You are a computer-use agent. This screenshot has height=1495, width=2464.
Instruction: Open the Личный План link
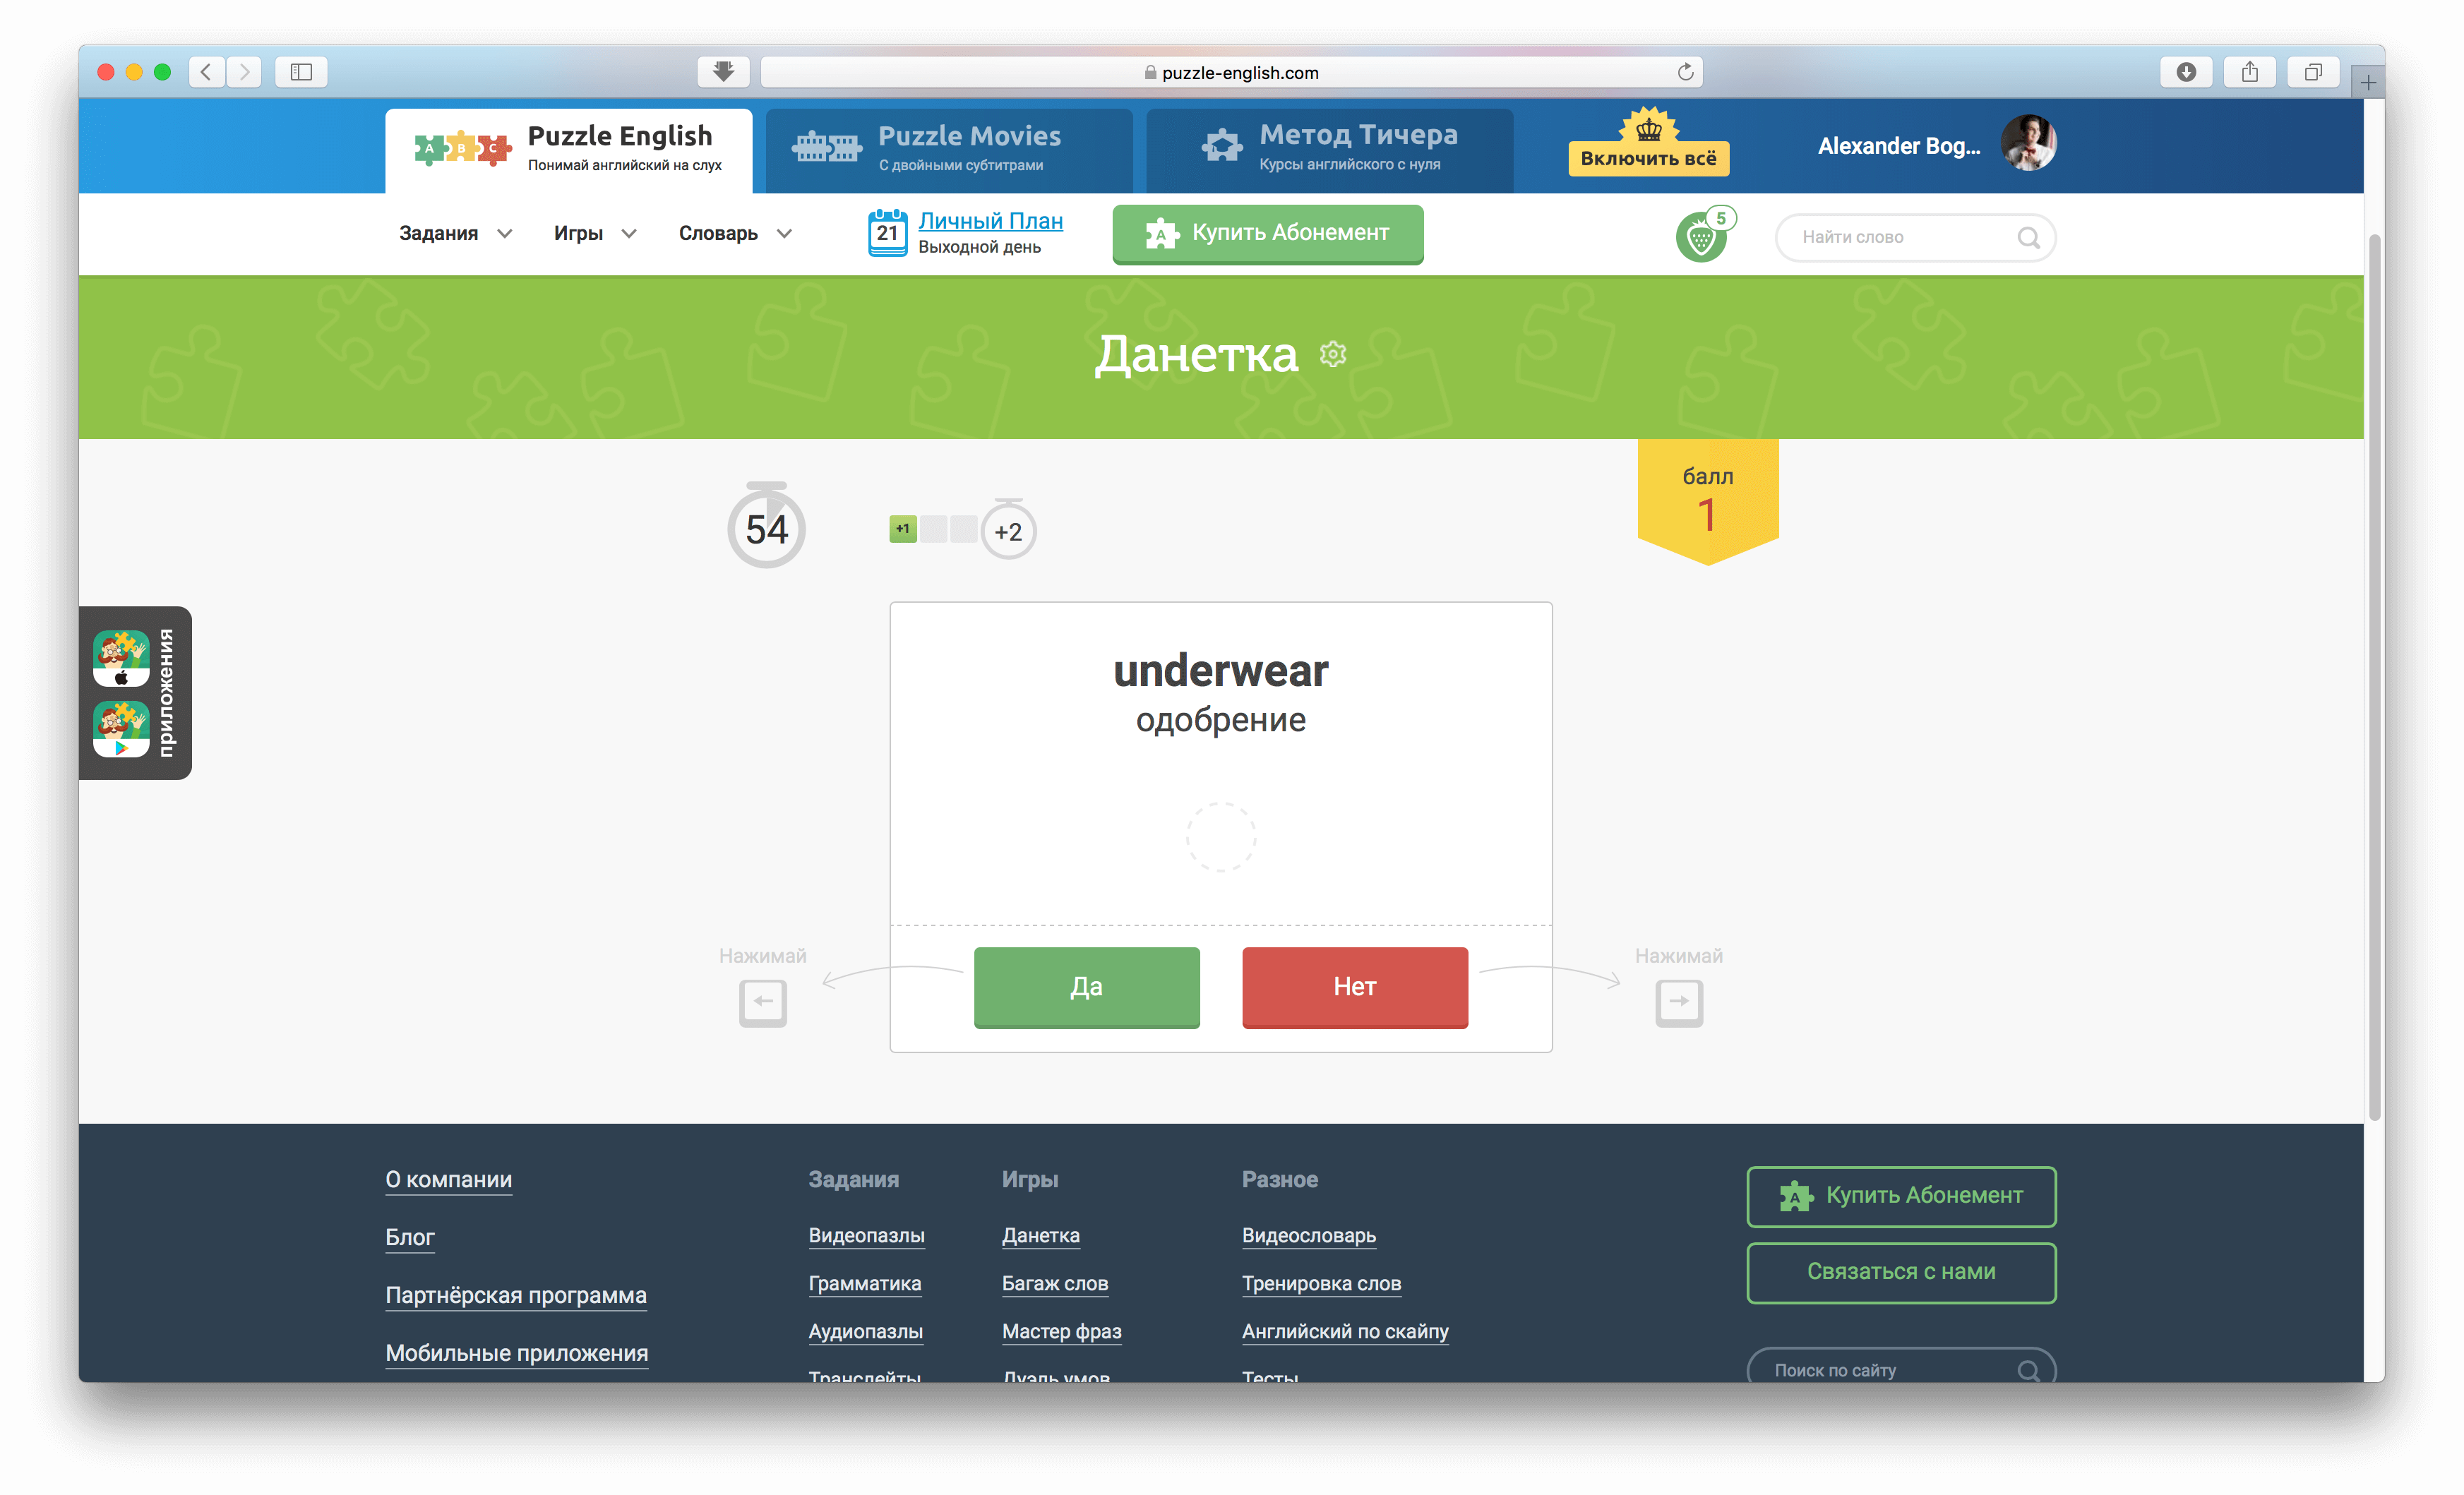(x=990, y=221)
